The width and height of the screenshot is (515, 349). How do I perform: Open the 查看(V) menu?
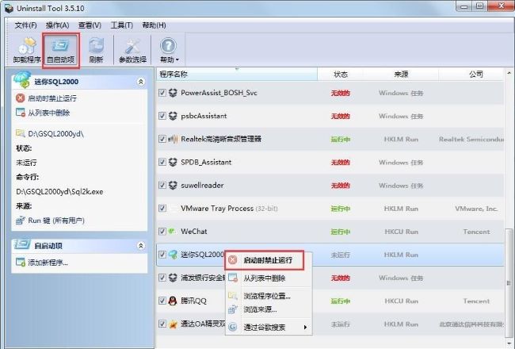tap(90, 25)
